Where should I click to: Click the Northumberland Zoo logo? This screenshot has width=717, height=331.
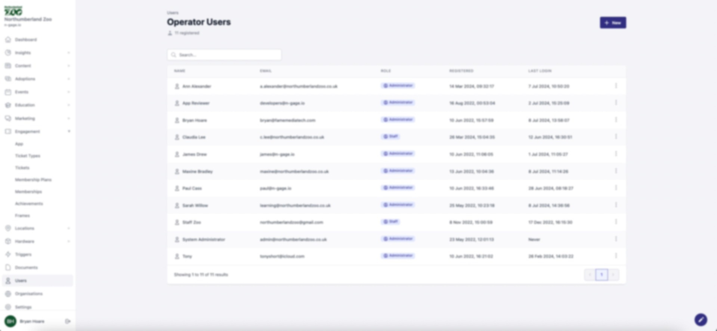coord(13,11)
